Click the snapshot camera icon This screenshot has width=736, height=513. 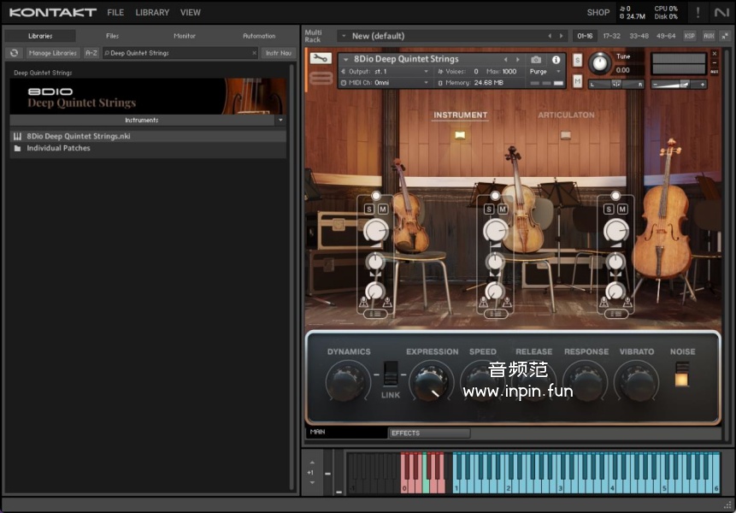[x=536, y=60]
